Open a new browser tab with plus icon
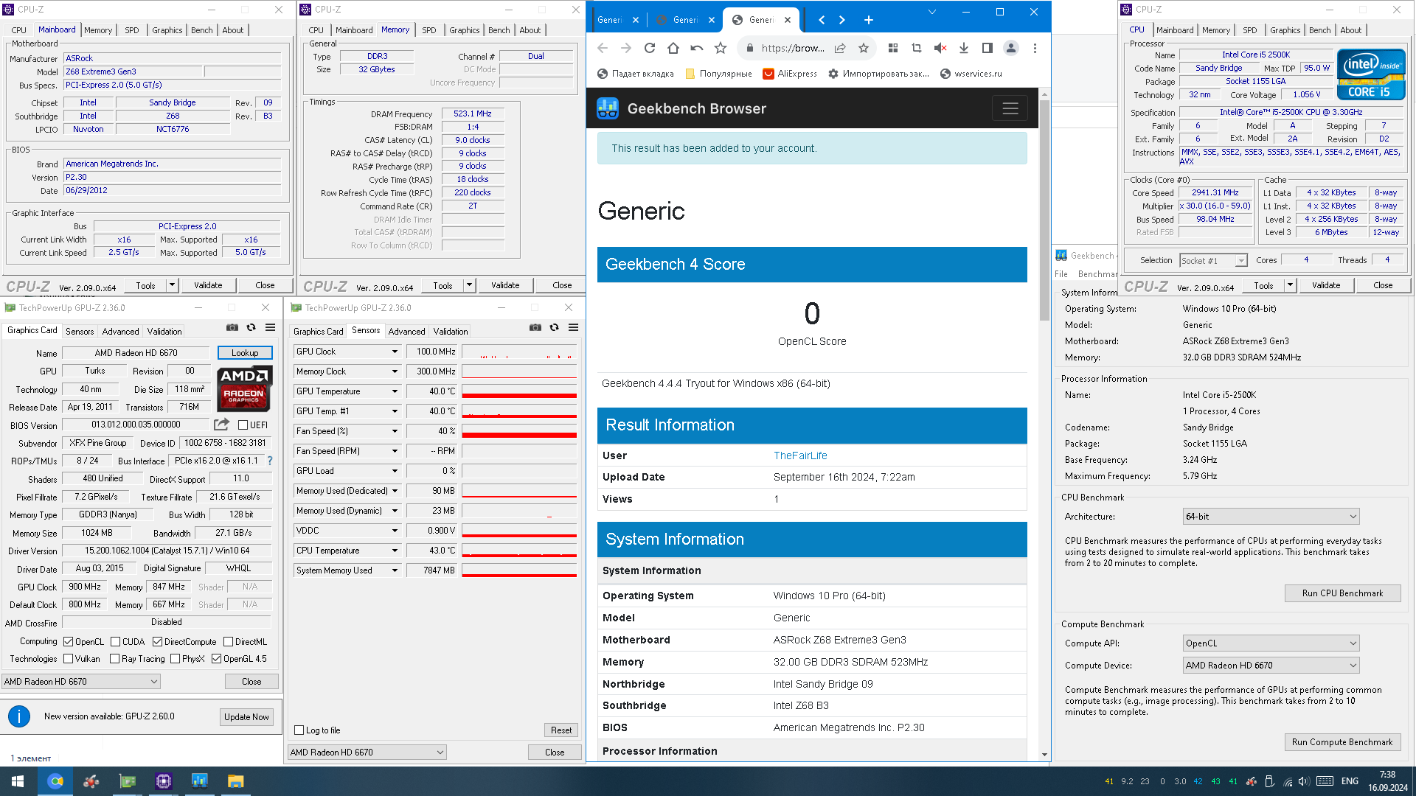The height and width of the screenshot is (796, 1416). point(869,20)
